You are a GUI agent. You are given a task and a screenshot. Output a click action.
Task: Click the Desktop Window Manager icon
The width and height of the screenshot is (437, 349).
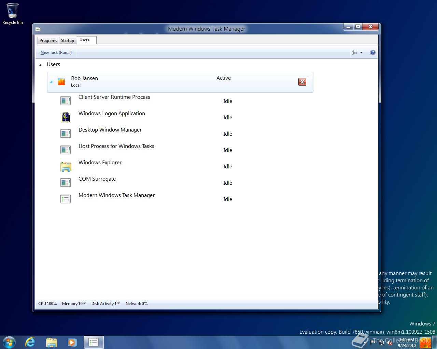pyautogui.click(x=66, y=133)
